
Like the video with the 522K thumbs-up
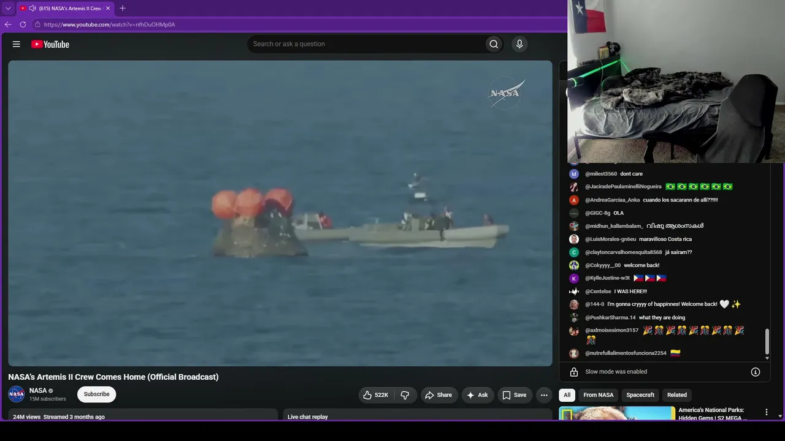click(x=375, y=395)
